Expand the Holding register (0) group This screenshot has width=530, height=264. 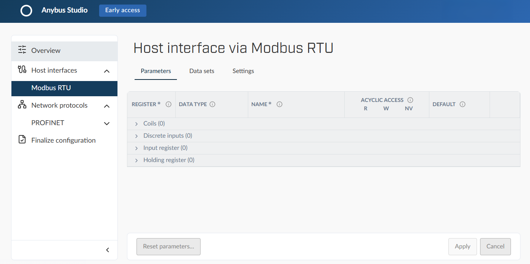137,161
